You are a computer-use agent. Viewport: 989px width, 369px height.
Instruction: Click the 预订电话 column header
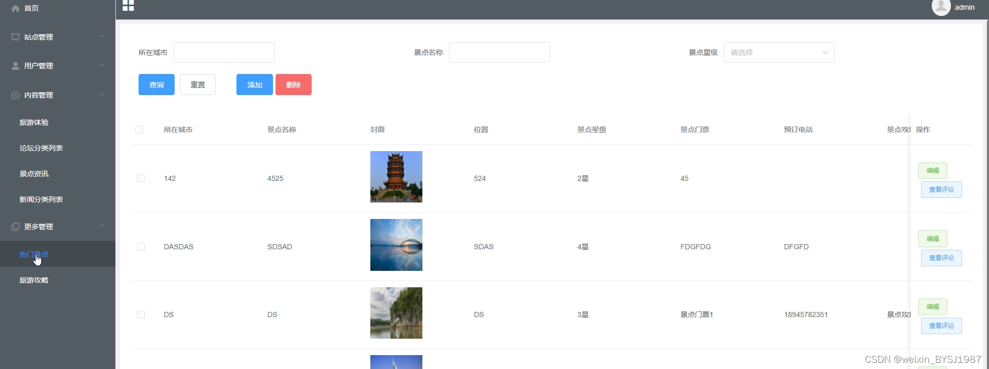[x=798, y=130]
